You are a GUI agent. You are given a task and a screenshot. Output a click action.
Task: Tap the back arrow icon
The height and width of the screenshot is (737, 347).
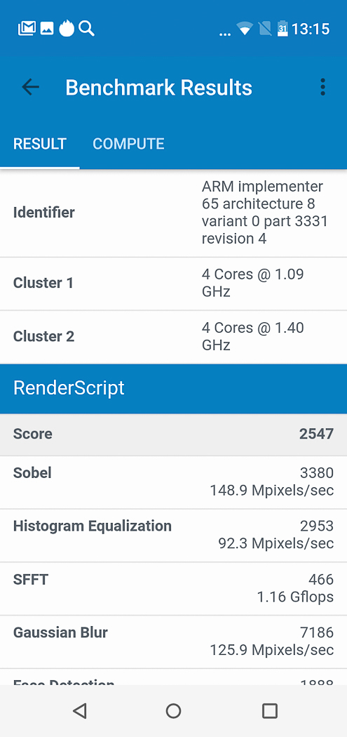[31, 87]
